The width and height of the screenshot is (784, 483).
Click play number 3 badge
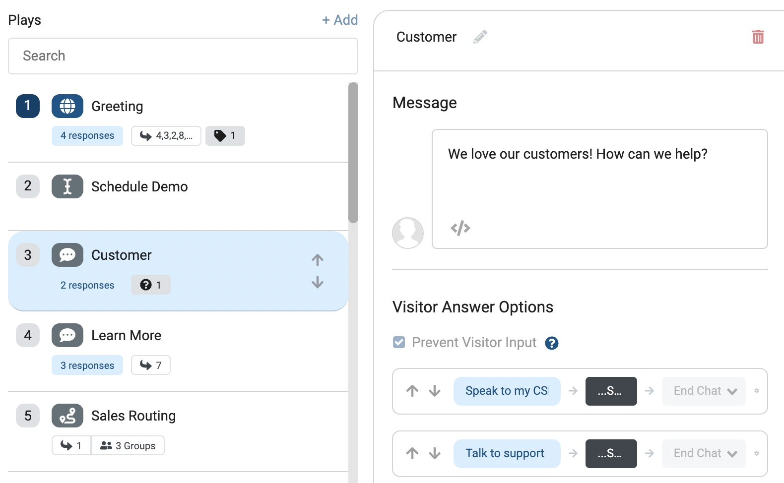(x=28, y=255)
